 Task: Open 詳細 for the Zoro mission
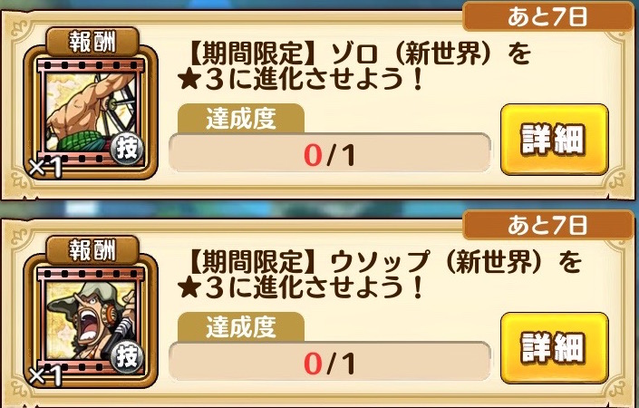click(x=554, y=140)
